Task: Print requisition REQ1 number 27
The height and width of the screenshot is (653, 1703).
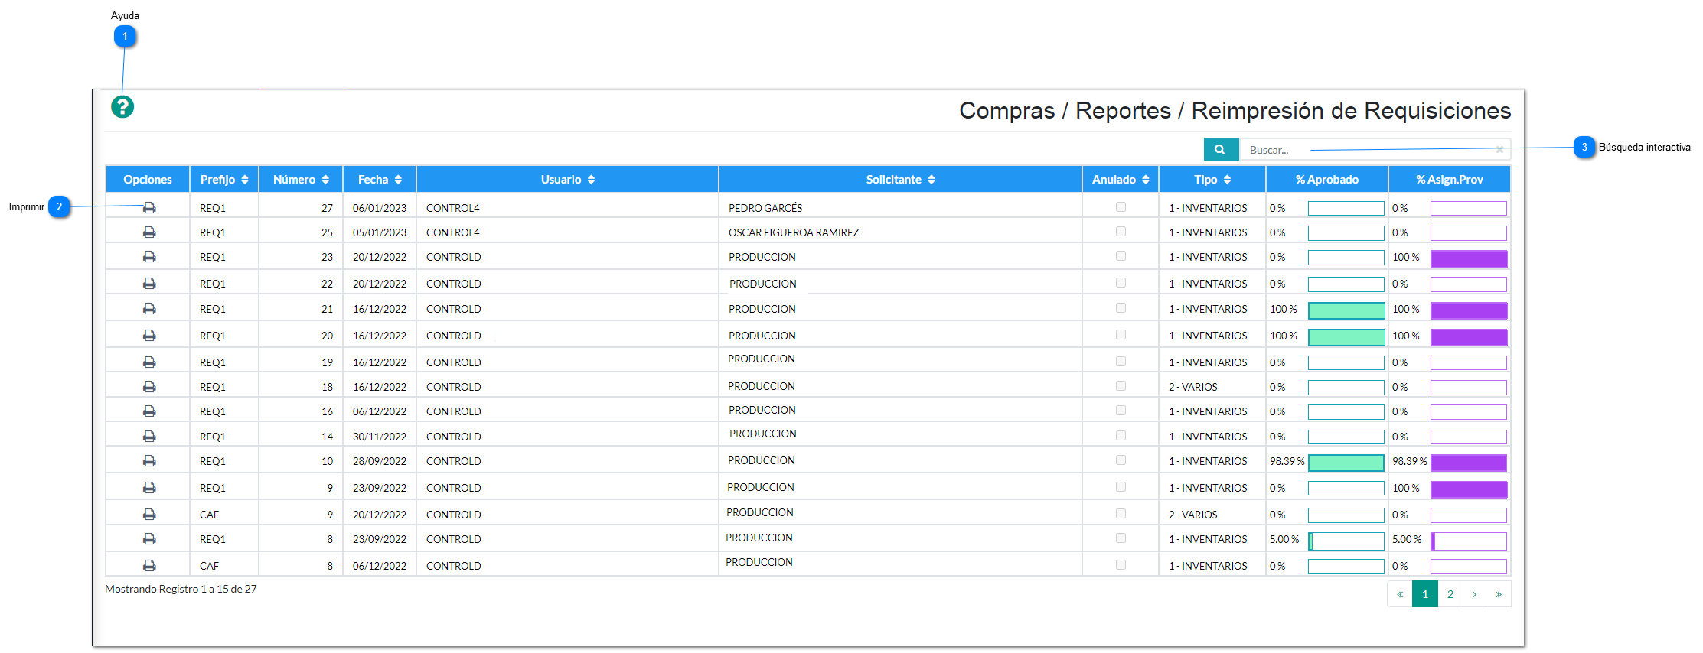Action: (149, 208)
